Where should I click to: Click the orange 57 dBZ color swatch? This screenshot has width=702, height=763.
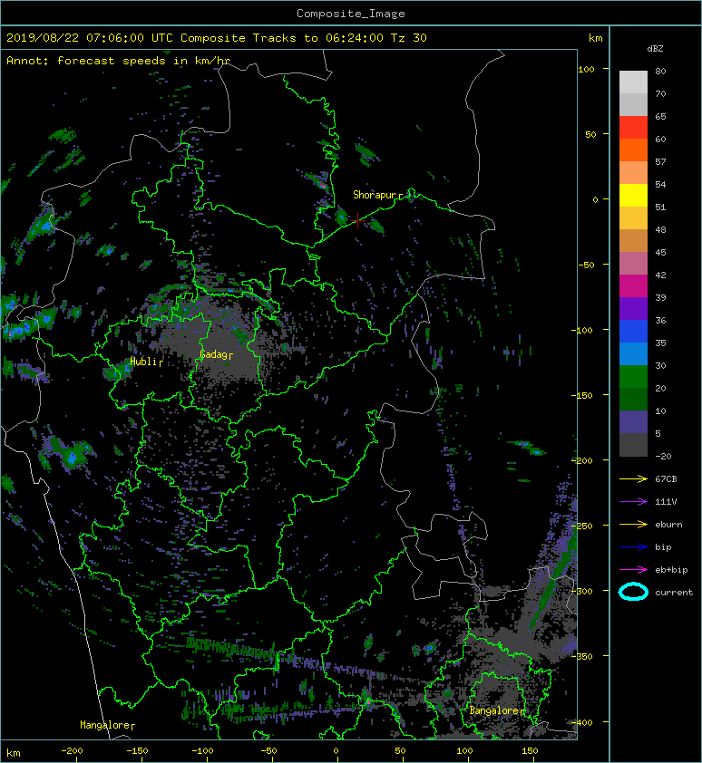point(633,150)
